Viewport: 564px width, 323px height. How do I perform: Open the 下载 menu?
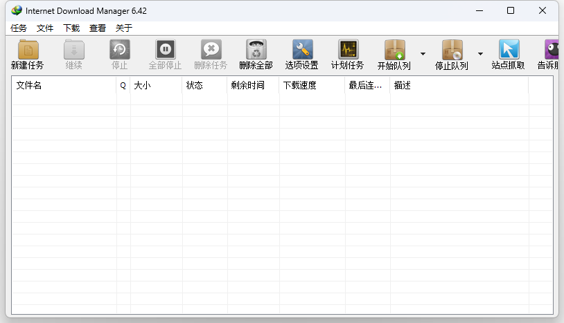(x=71, y=28)
